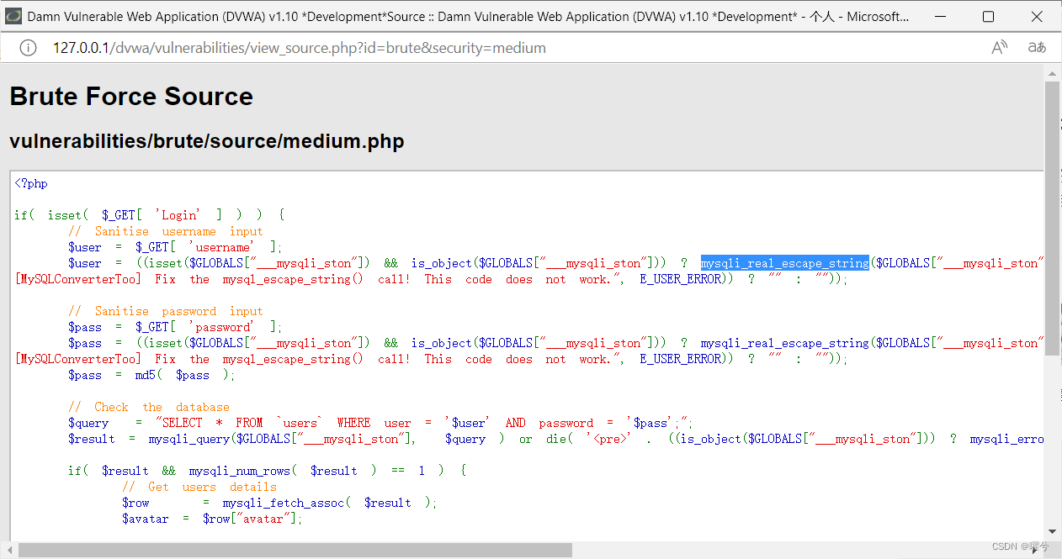
Task: Click the 'Get users details' comment
Action: (199, 487)
